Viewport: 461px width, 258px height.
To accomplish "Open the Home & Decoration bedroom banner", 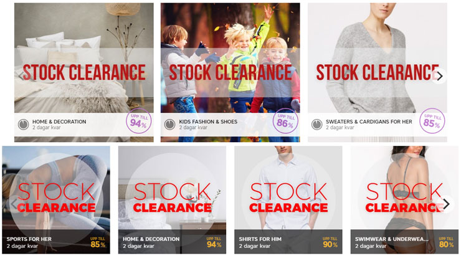I will click(84, 72).
